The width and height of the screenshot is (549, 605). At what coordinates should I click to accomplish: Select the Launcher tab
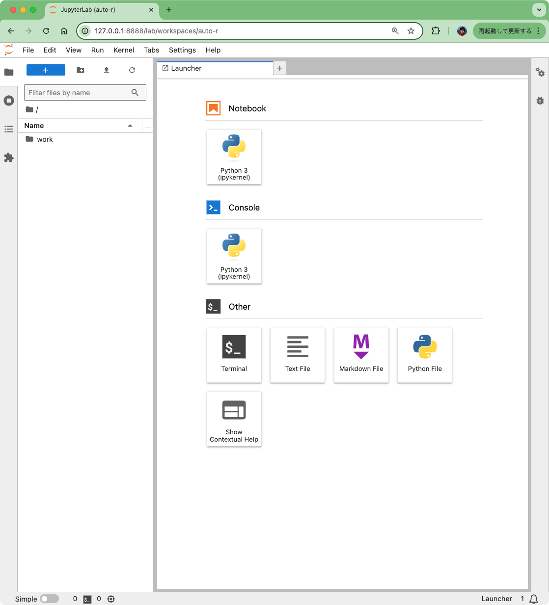coord(215,68)
